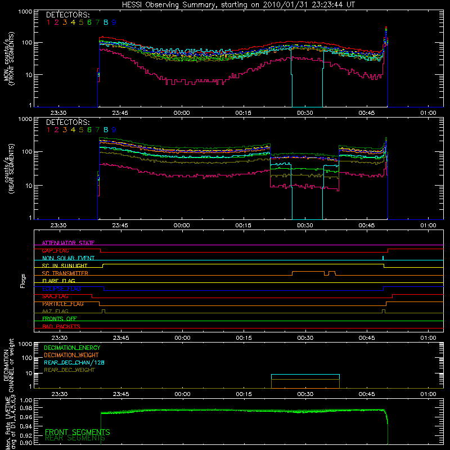
Task: Click the REAR_DEC_WEIGHT legend entry
Action: point(69,370)
